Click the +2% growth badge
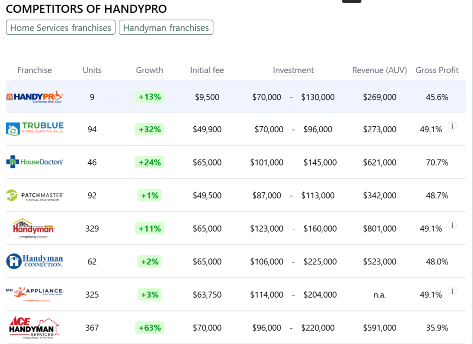This screenshot has width=473, height=344. click(150, 262)
